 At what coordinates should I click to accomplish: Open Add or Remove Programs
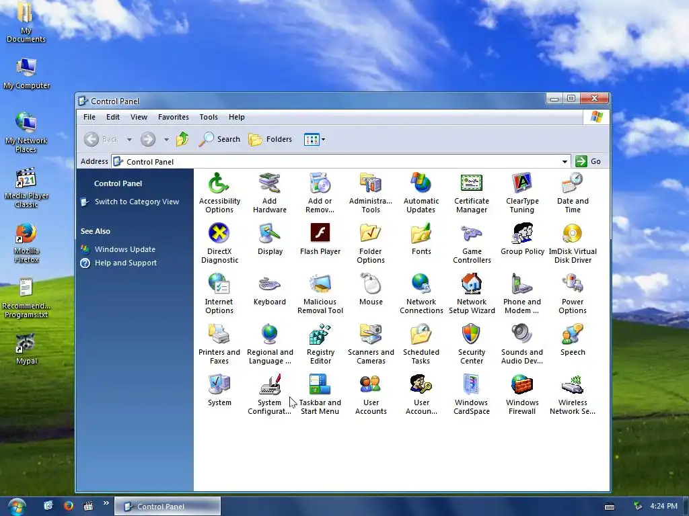click(320, 193)
